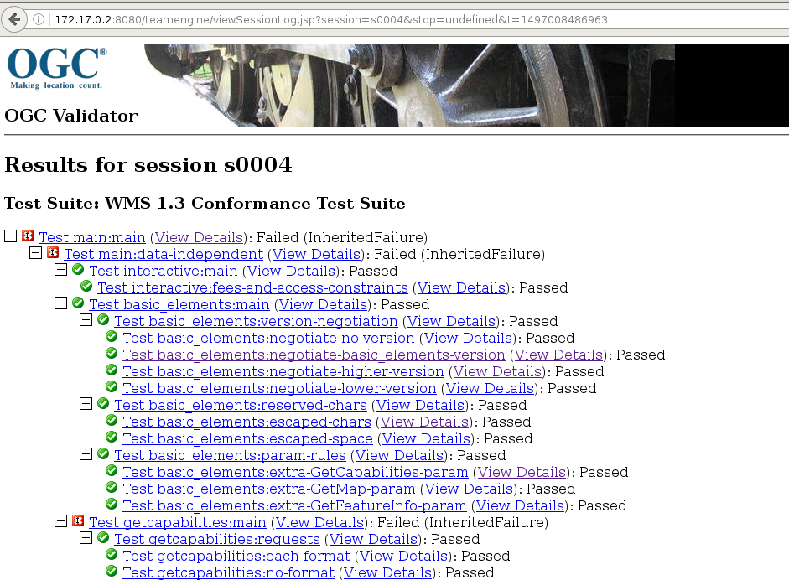Click the browser address bar URL
Image resolution: width=789 pixels, height=580 pixels.
point(331,19)
